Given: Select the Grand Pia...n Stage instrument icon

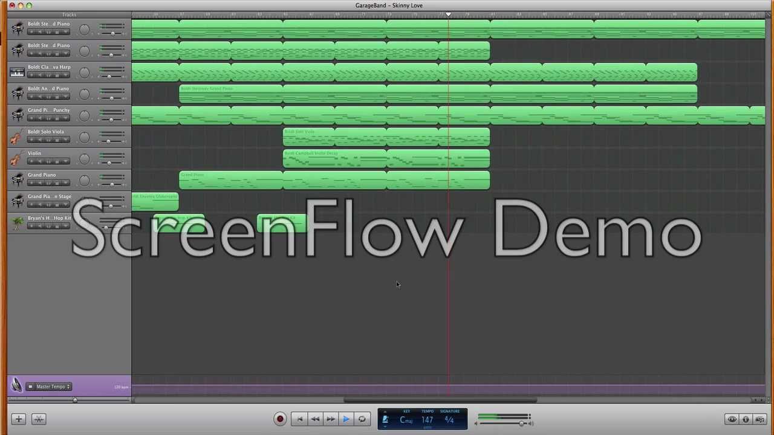Looking at the screenshot, I should point(17,201).
